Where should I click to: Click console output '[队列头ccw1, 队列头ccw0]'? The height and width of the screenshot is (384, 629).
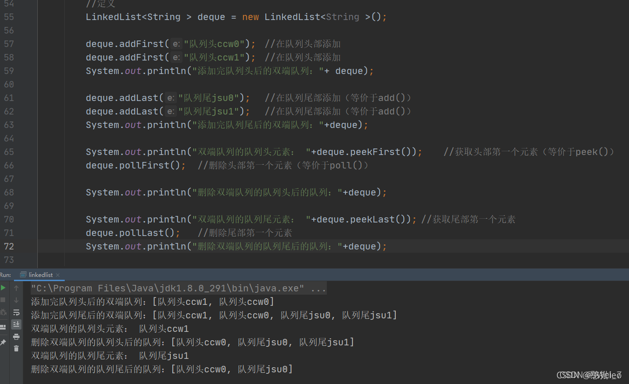[x=213, y=302]
